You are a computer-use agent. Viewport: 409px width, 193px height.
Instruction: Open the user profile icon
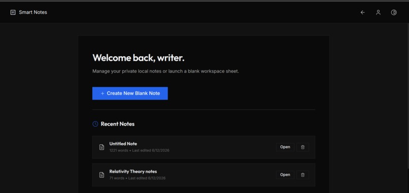coord(378,12)
